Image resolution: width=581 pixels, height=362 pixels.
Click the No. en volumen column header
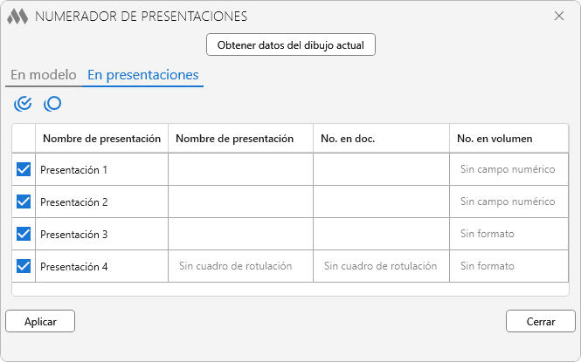[x=495, y=139]
